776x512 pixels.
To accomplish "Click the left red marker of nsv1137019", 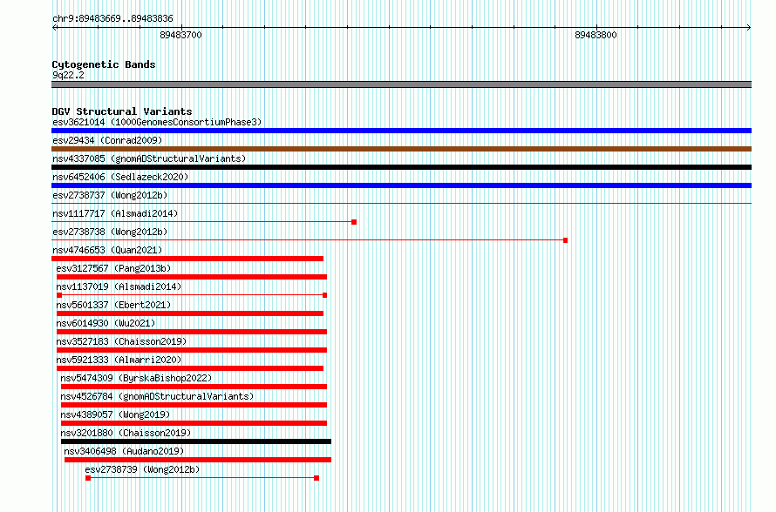I will tap(59, 295).
